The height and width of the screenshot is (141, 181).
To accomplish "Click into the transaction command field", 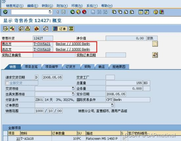I will [30, 12].
